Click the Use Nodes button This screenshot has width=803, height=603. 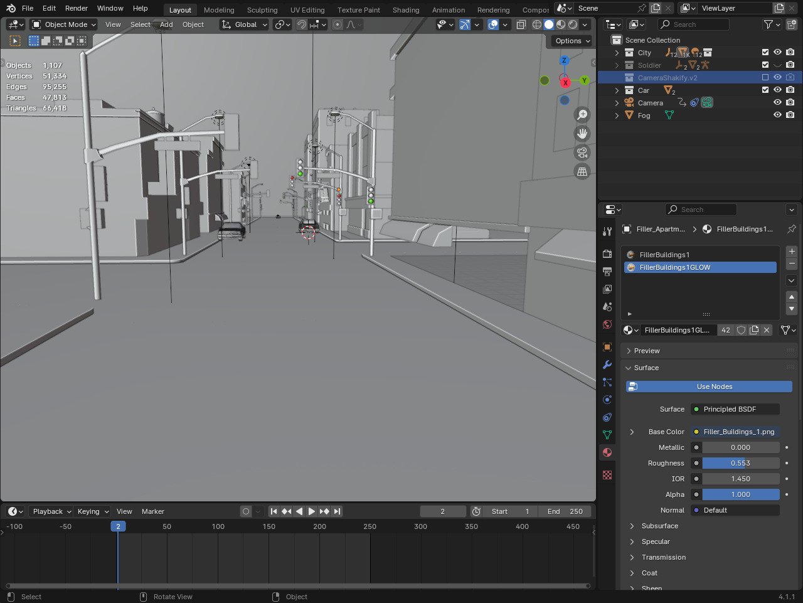714,387
